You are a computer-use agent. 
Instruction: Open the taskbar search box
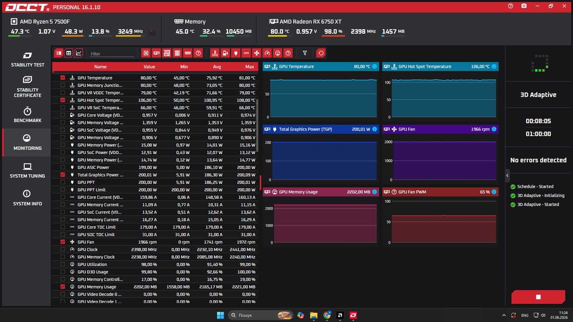click(x=261, y=315)
